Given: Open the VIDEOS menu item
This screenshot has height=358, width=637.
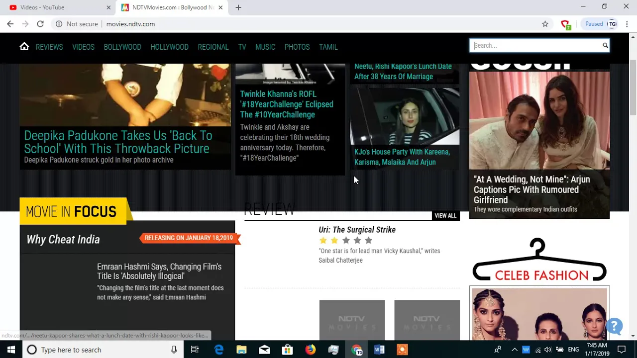Looking at the screenshot, I should [x=83, y=47].
